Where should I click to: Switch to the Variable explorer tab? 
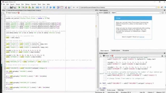click(x=116, y=51)
